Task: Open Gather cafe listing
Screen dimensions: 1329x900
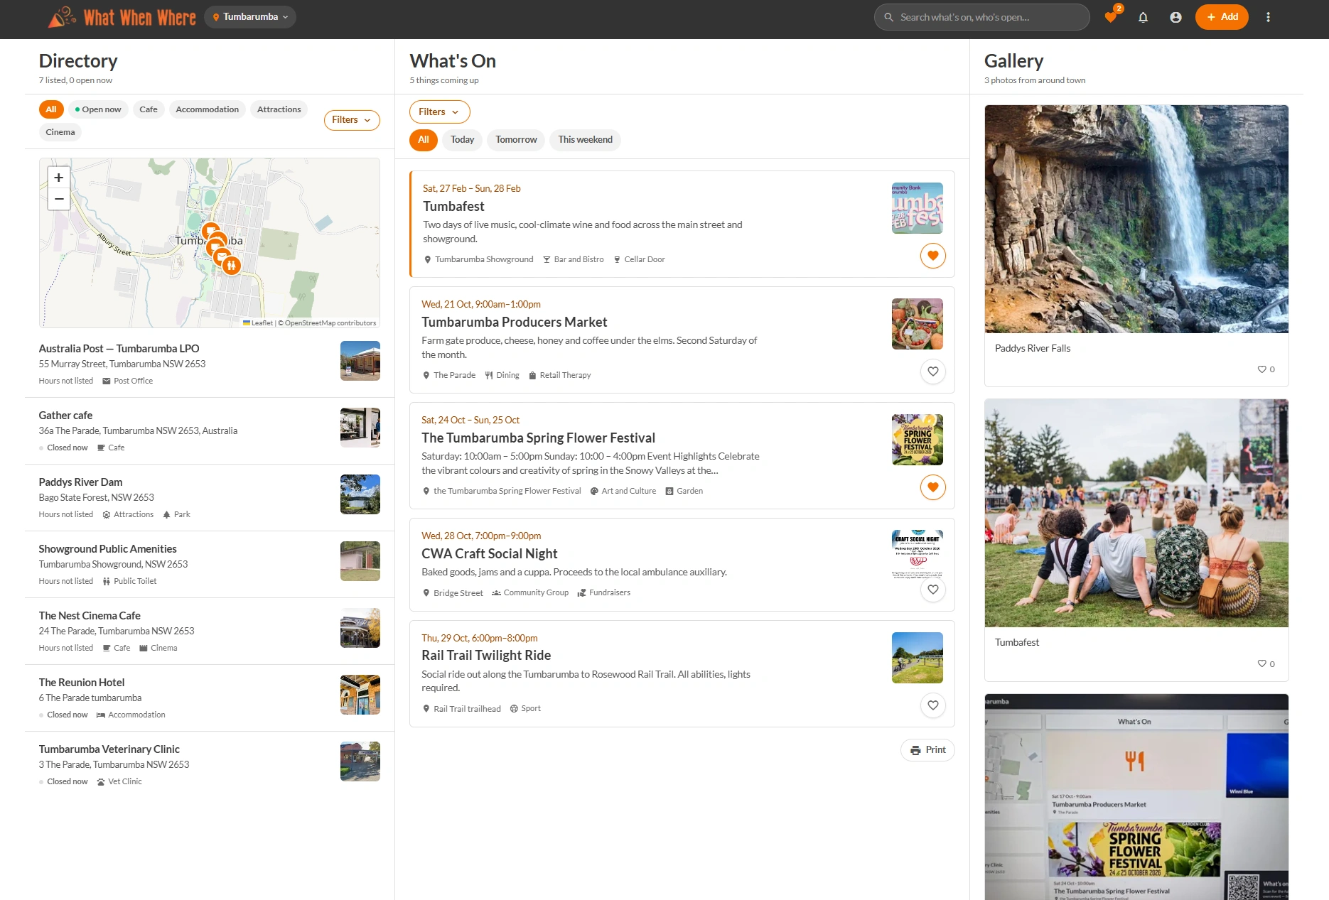Action: [209, 431]
